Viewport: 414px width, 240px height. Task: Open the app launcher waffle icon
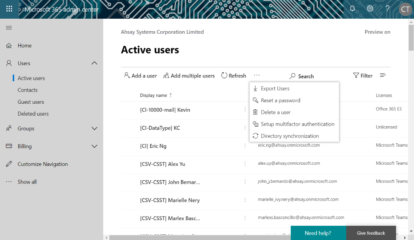coord(9,9)
